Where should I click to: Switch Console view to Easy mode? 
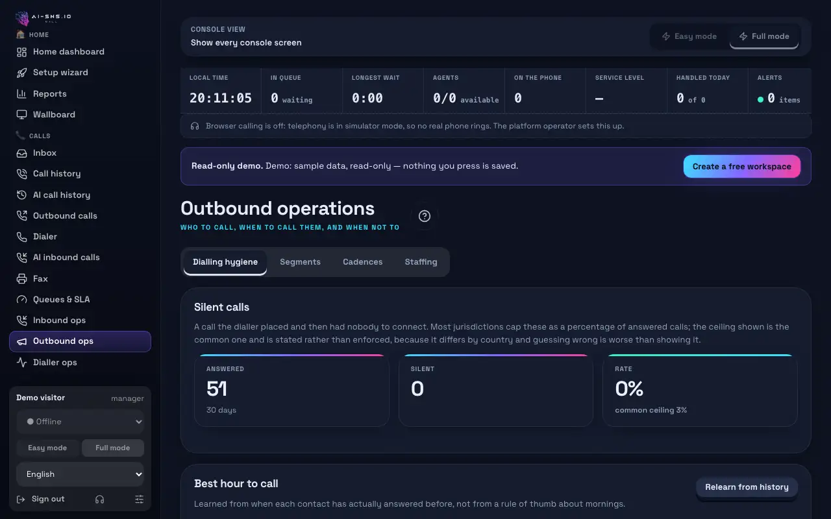pos(689,36)
